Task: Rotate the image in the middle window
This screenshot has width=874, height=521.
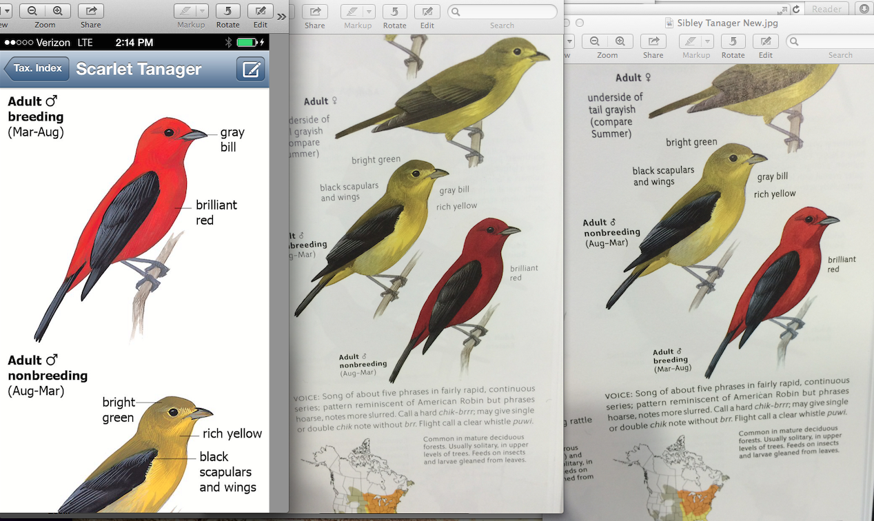Action: pyautogui.click(x=394, y=12)
